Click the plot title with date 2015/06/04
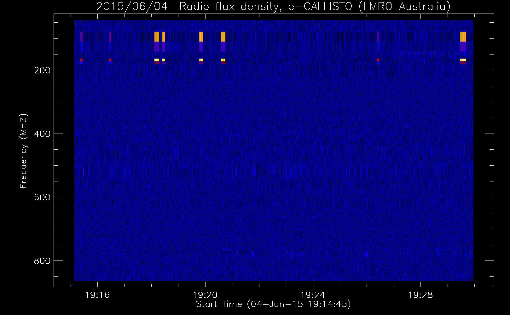The image size is (510, 315). [x=273, y=6]
